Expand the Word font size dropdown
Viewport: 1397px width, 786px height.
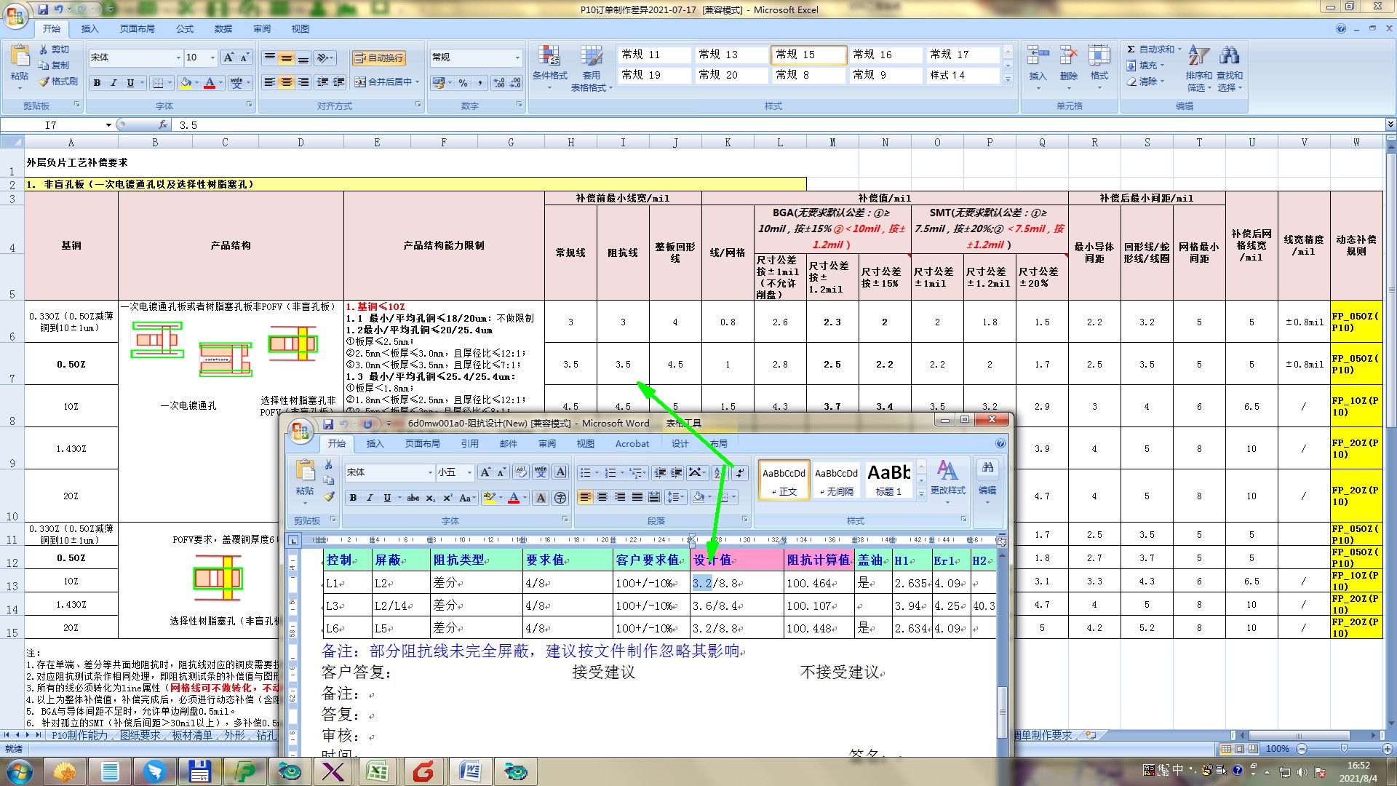(x=469, y=473)
